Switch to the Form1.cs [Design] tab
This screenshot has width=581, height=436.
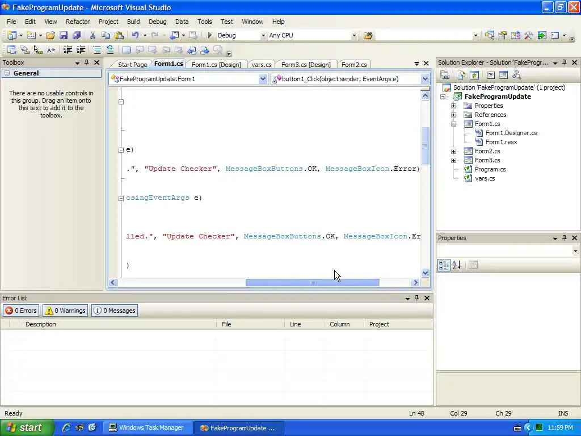(x=216, y=65)
